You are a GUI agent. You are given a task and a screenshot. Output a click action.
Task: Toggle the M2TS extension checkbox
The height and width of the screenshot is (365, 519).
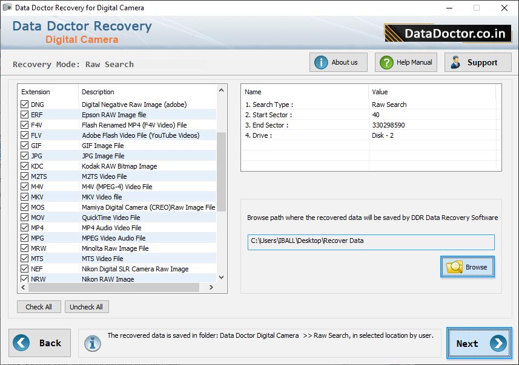[x=24, y=176]
